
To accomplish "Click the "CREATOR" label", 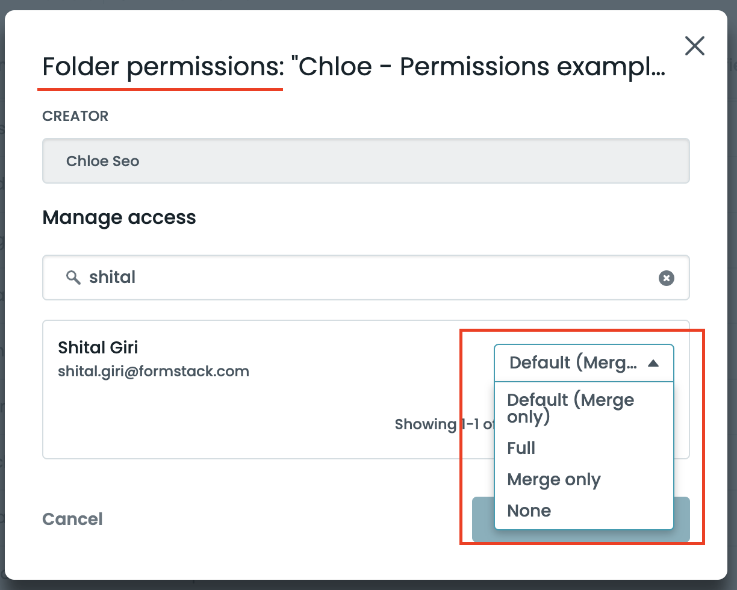I will (75, 116).
